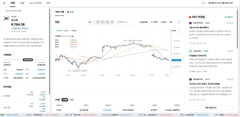Screen dimensions: 240x117
Task: Expand chart to fullscreen with arrows icon
Action: click(x=179, y=22)
